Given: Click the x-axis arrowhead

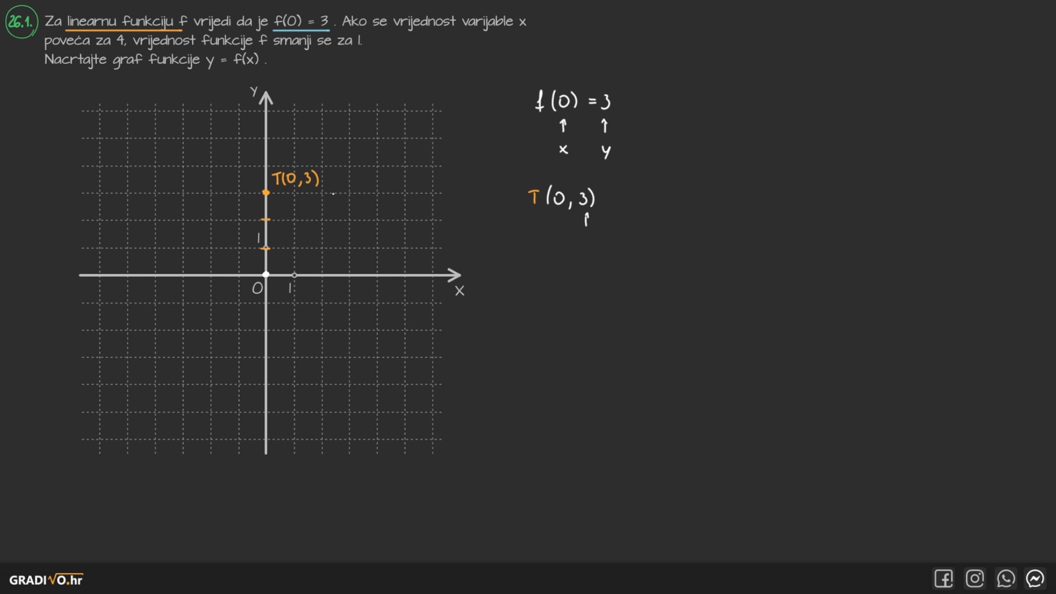Looking at the screenshot, I should point(455,275).
